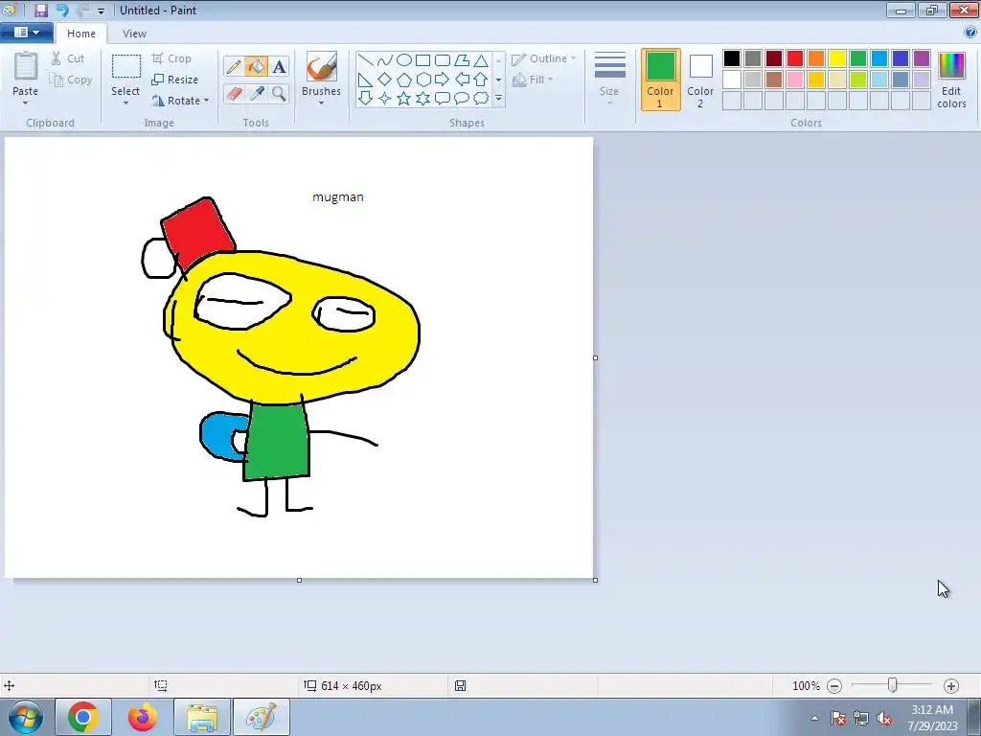
Task: Open Firefox from the taskbar
Action: (x=143, y=717)
